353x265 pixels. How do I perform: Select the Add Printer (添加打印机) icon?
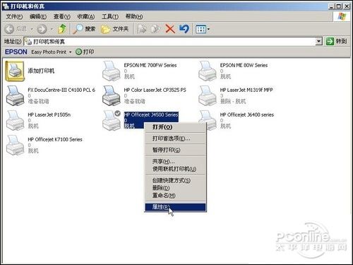pos(15,71)
